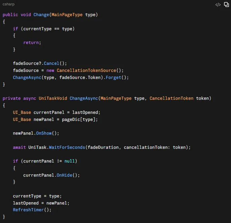Screen dimensions: 231x223
Task: Click the 'ChangeAsync(type, fadeSource.Token).Forget();' line
Action: 71,78
